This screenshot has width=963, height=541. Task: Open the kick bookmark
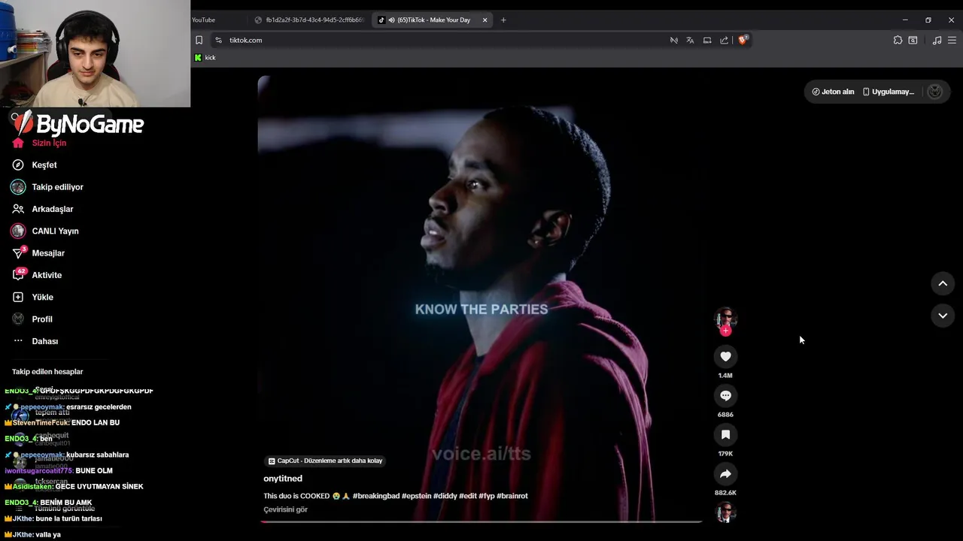click(205, 58)
